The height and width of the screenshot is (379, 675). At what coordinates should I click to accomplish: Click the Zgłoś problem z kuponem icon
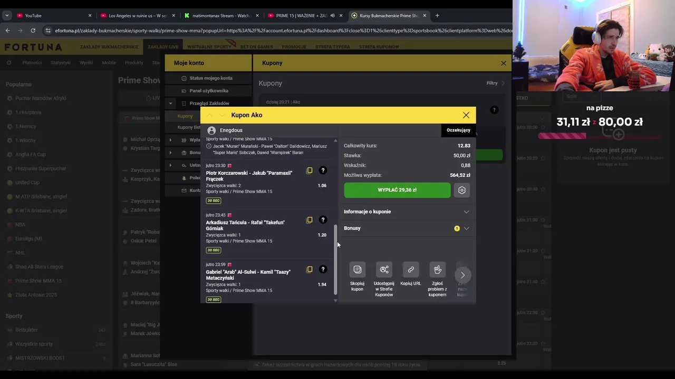point(437,270)
